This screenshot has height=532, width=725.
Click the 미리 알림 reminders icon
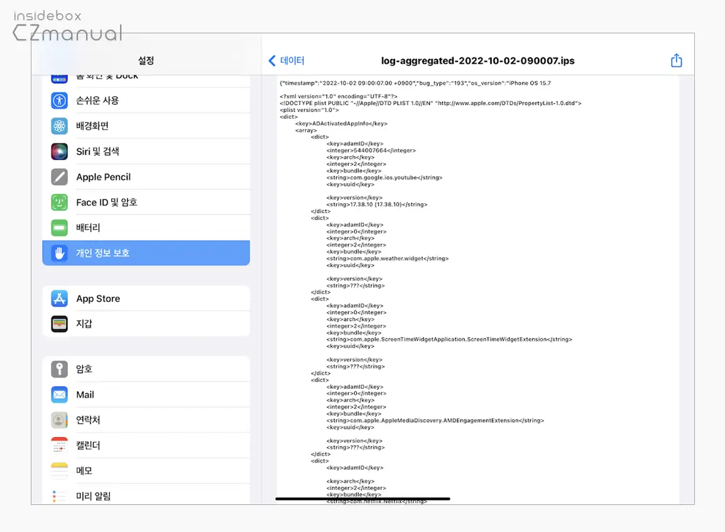tap(59, 496)
